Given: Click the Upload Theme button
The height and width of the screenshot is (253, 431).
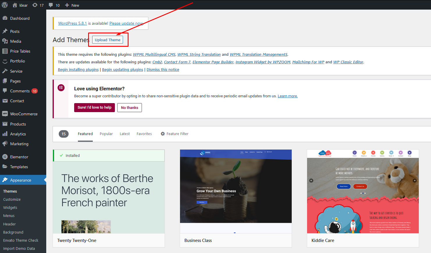Looking at the screenshot, I should point(108,40).
